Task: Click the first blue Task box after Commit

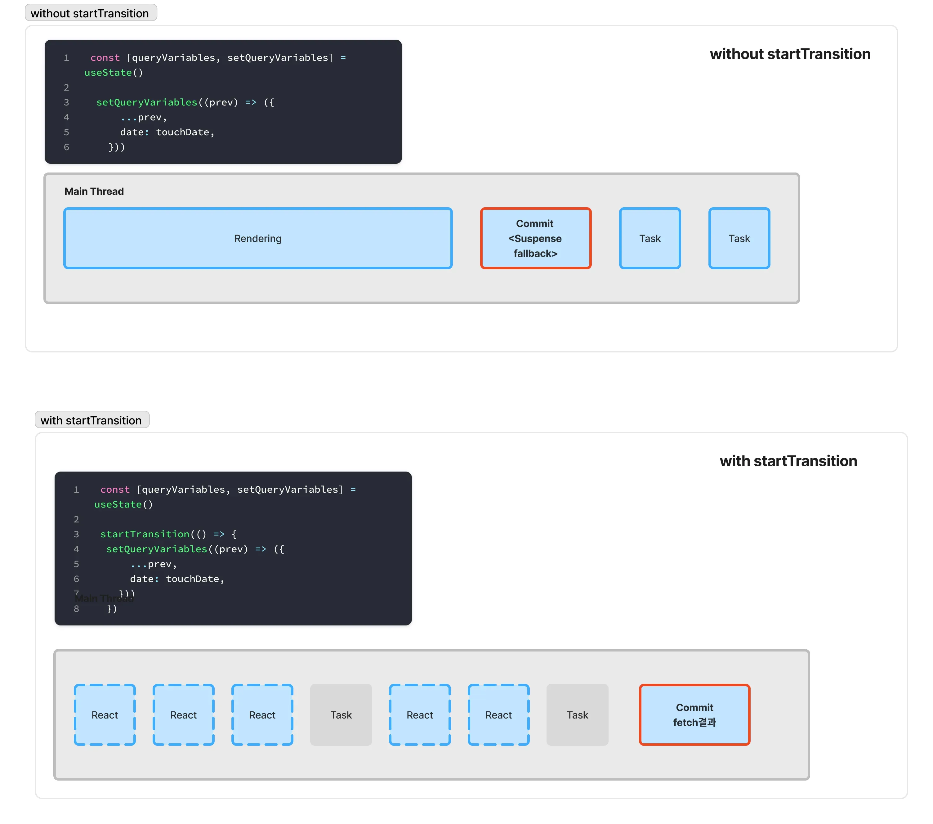Action: 650,238
